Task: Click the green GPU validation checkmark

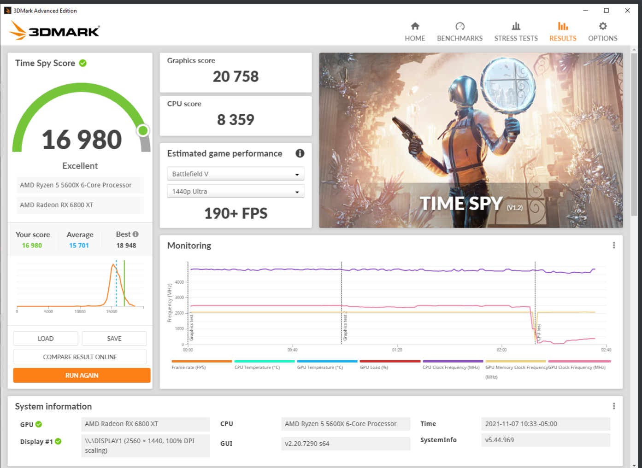Action: coord(39,424)
